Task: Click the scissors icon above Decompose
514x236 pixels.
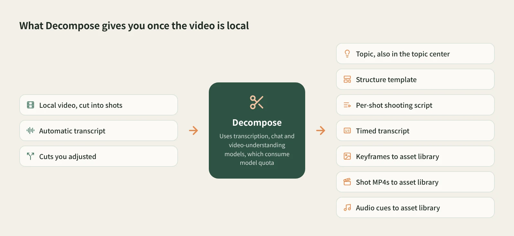Action: 257,102
